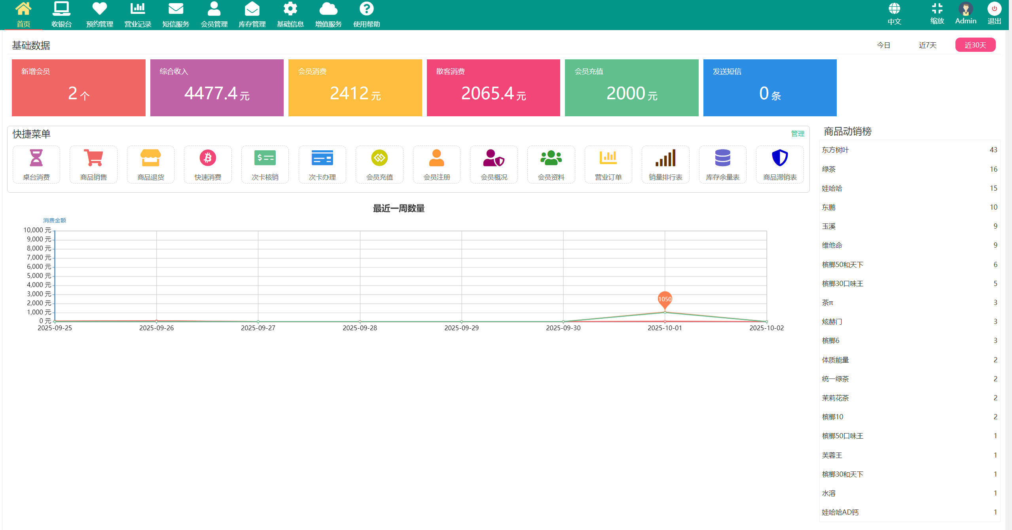Image resolution: width=1012 pixels, height=530 pixels.
Task: Open 快速消费 quick consumption shortcut
Action: pyautogui.click(x=207, y=164)
